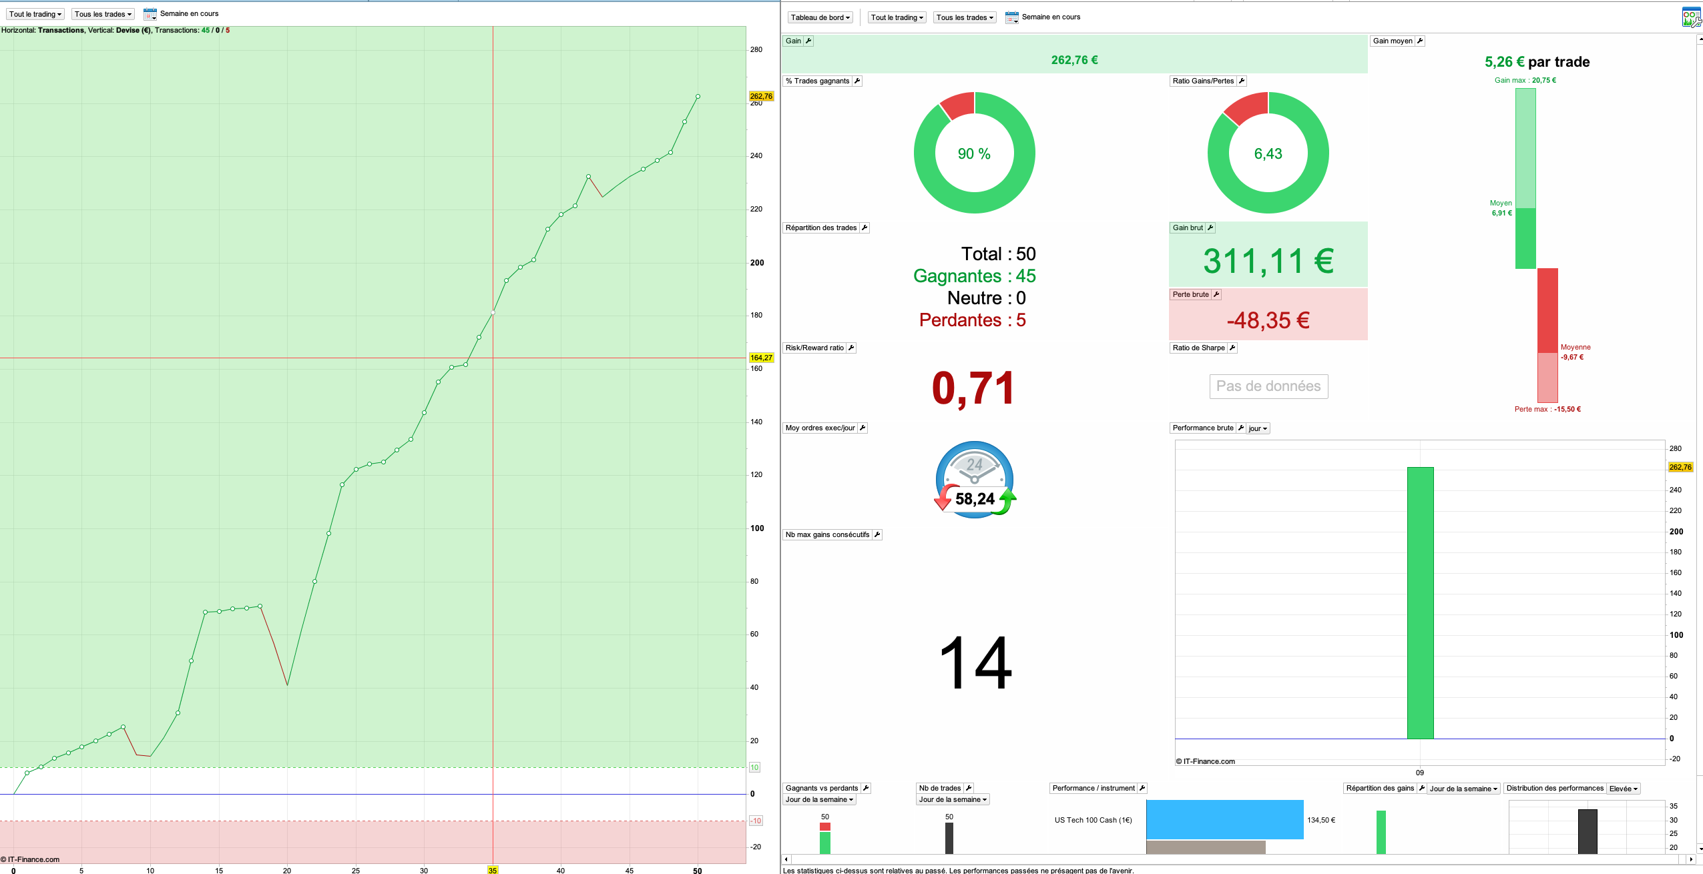Click wrench icon next to Gain
The image size is (1703, 874).
pos(808,41)
